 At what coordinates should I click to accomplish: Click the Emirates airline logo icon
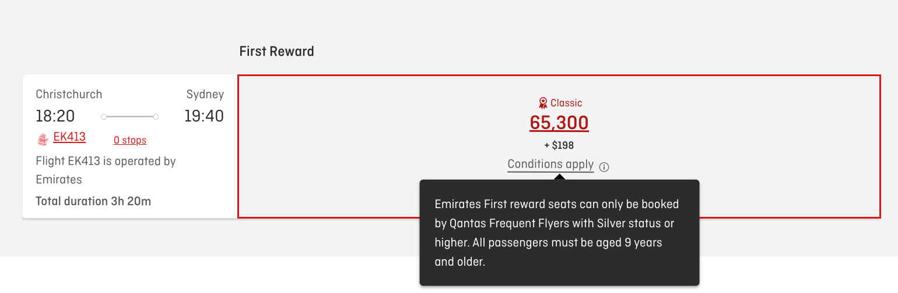pyautogui.click(x=42, y=138)
